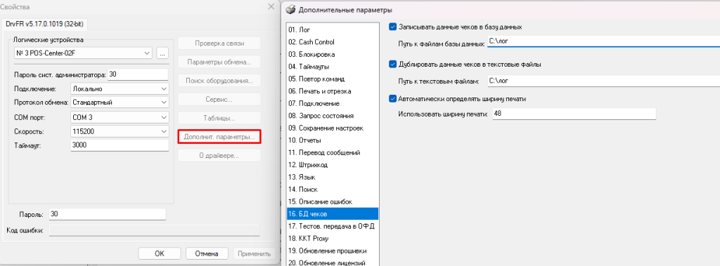The width and height of the screenshot is (720, 266).
Task: Click OK in Свойства window
Action: coord(159,253)
